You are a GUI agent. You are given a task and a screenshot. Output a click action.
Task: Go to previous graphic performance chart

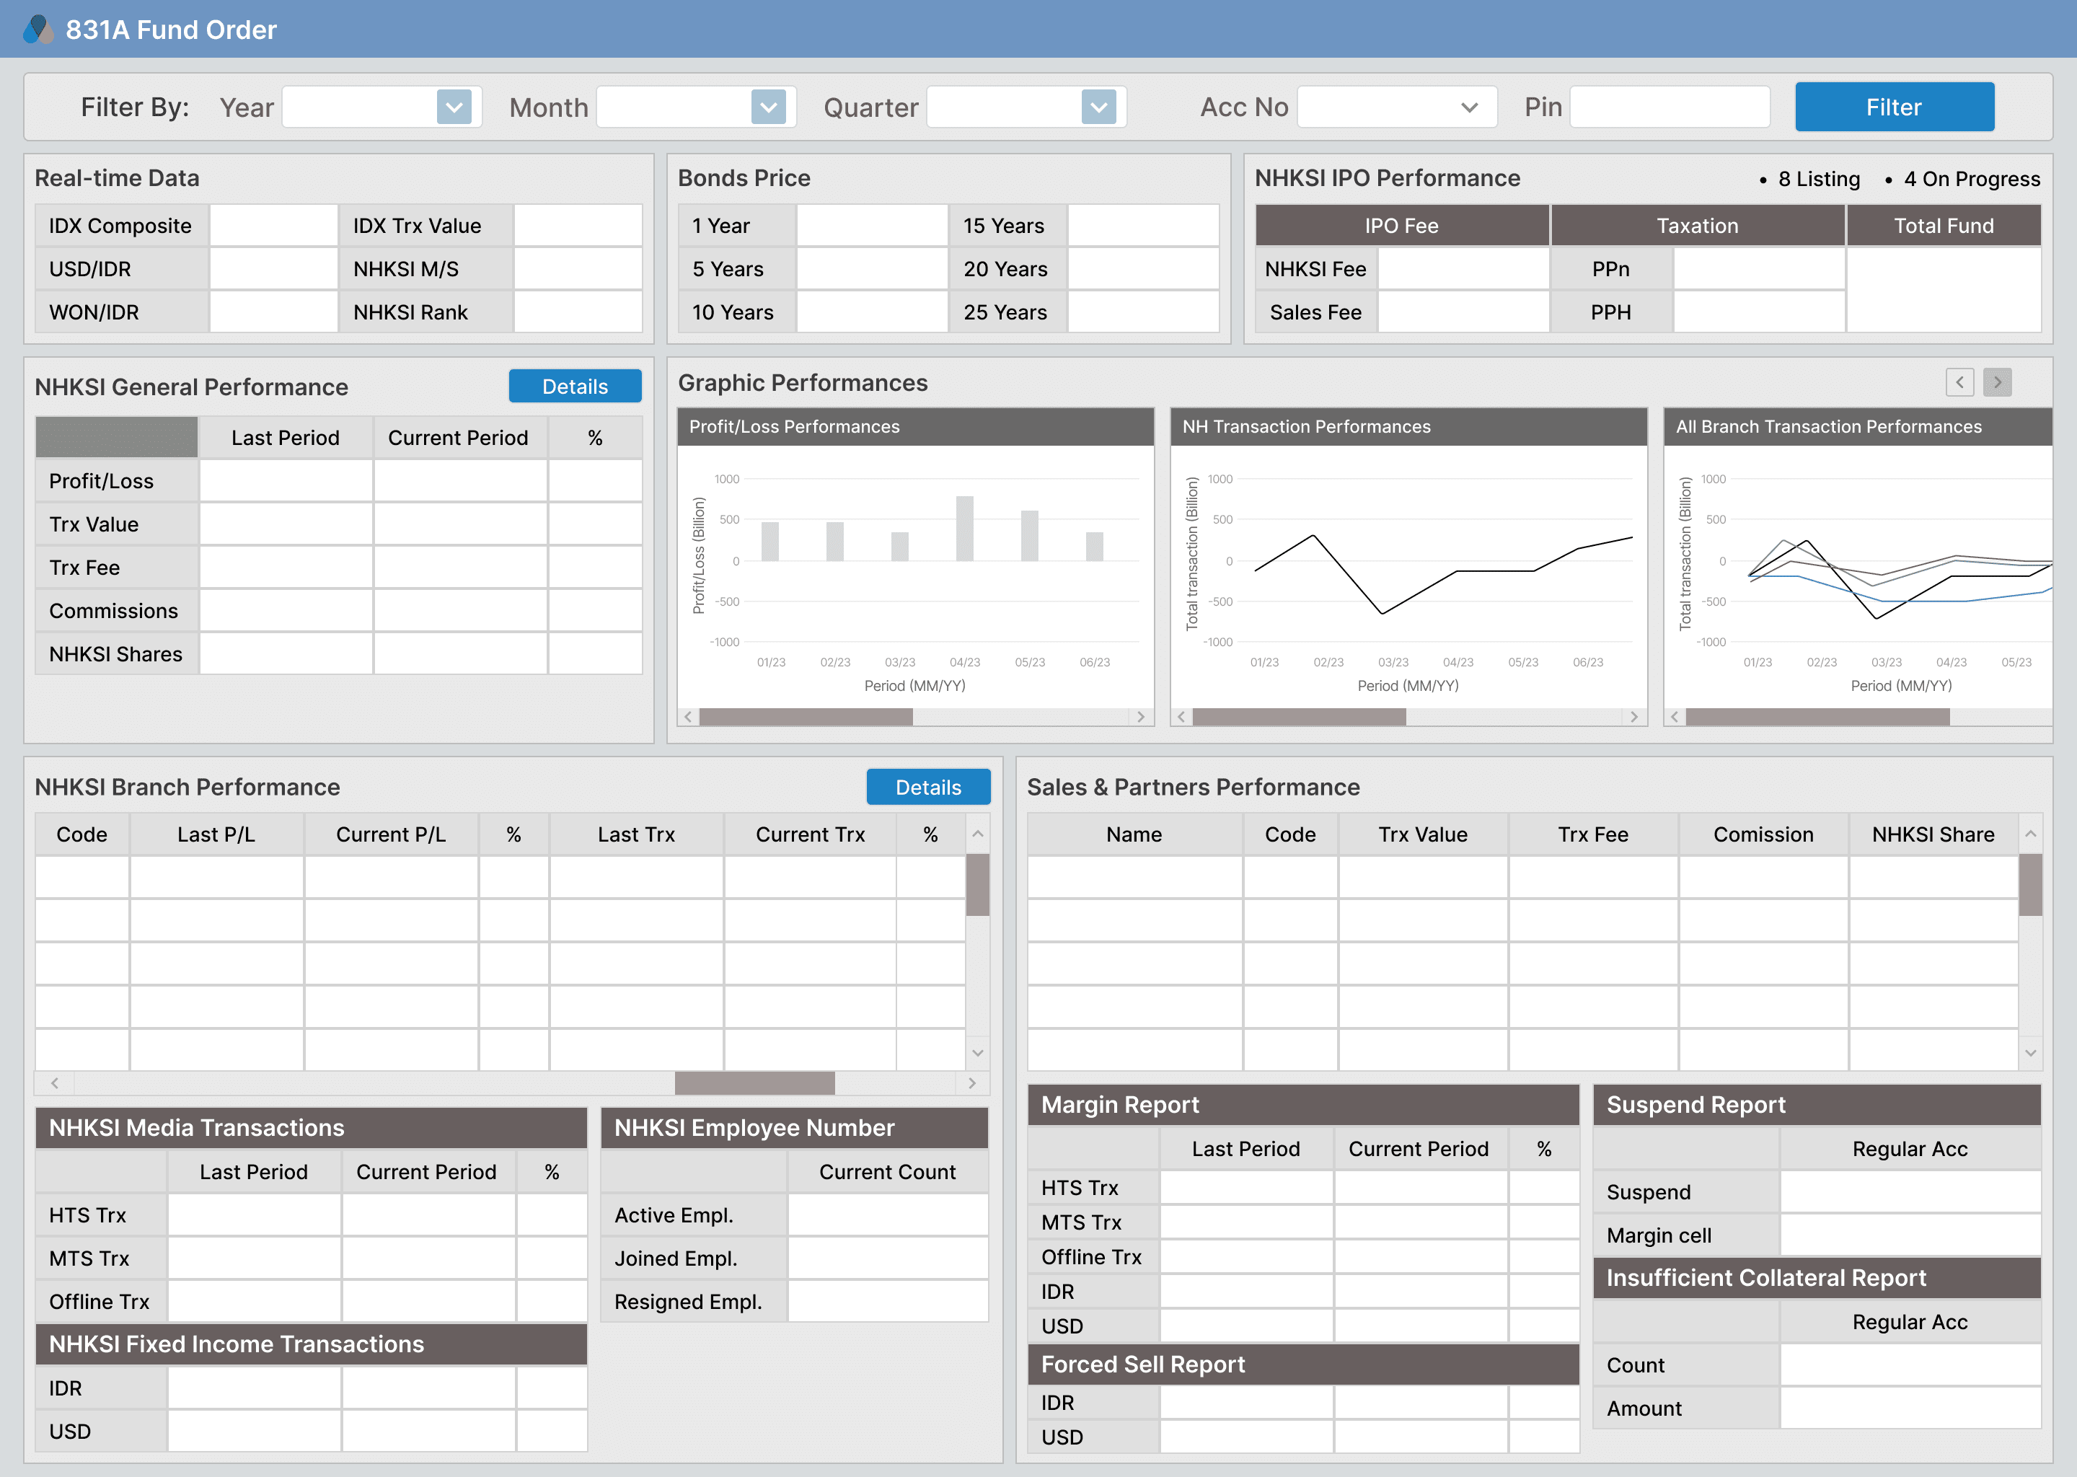(x=1959, y=383)
